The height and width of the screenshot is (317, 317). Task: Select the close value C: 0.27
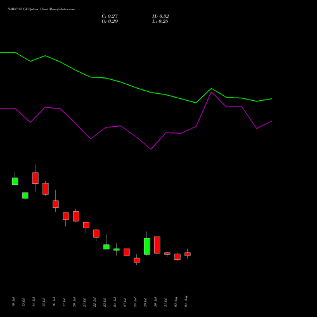110,16
